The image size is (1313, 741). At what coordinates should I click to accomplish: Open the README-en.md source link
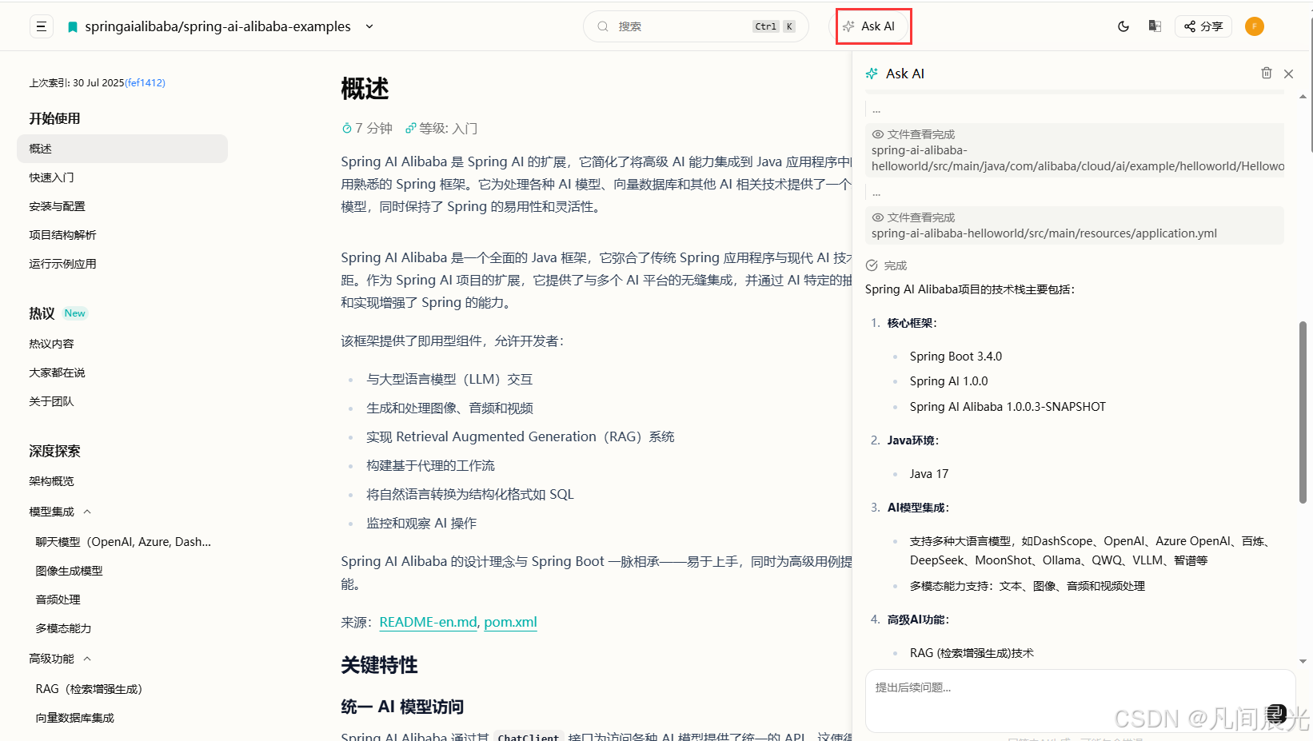point(428,622)
